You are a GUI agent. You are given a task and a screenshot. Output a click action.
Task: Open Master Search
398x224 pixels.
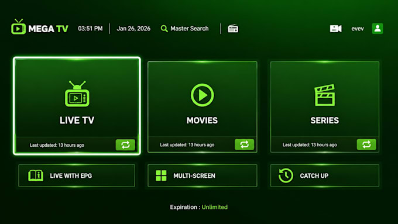[x=184, y=29]
